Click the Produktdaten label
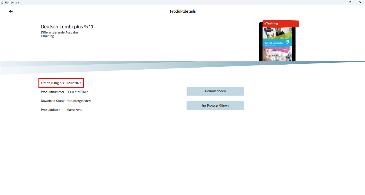The width and height of the screenshot is (365, 195). [x=51, y=110]
